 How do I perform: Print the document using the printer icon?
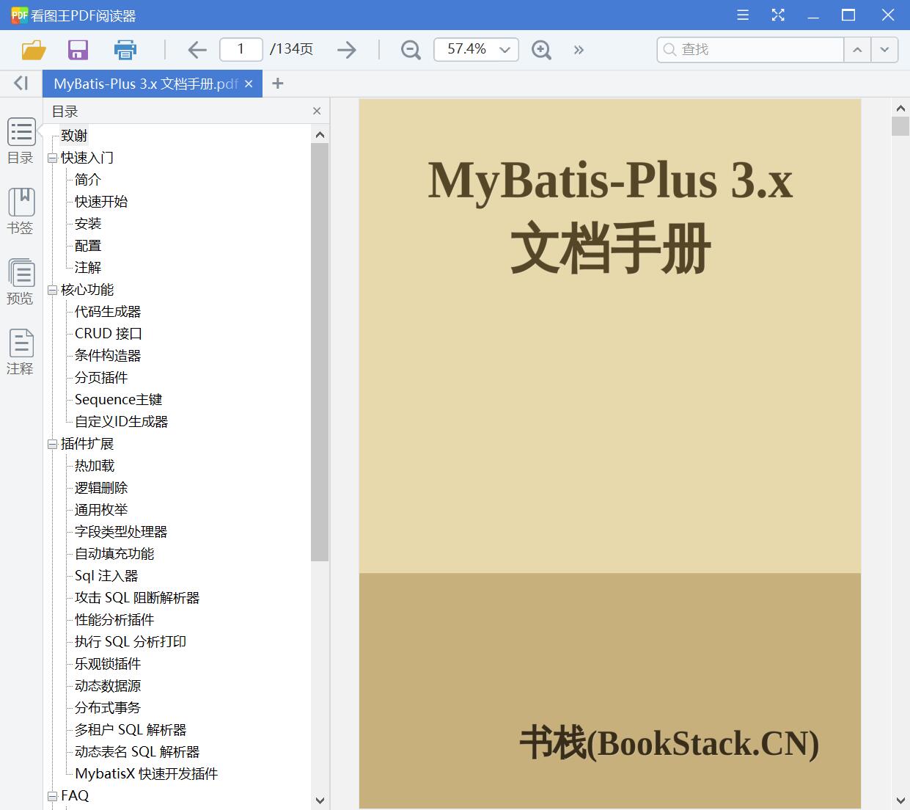point(125,50)
